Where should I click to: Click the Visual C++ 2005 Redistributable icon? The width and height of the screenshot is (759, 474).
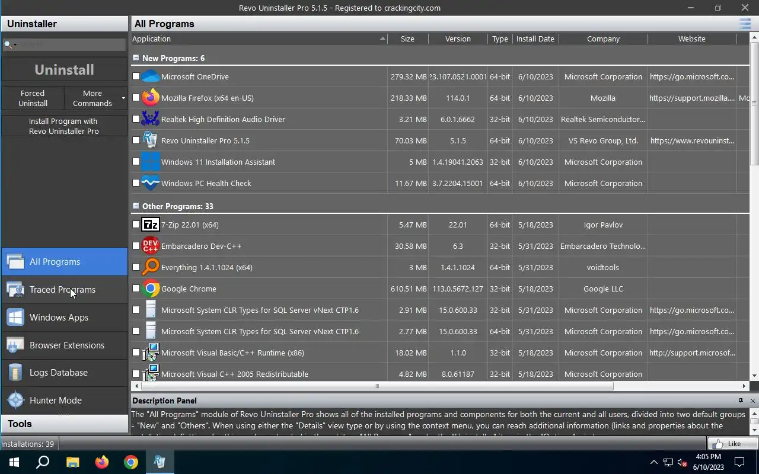tap(151, 373)
